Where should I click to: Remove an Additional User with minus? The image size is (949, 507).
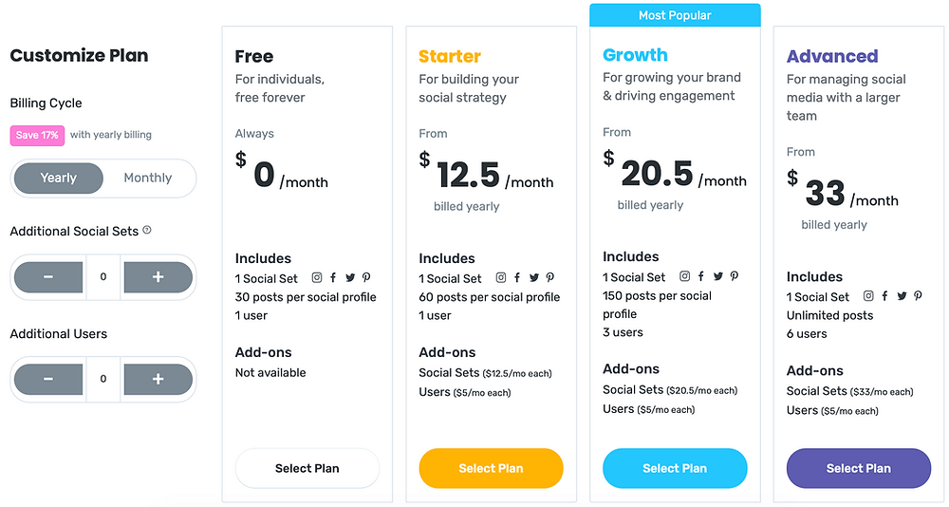click(x=48, y=379)
